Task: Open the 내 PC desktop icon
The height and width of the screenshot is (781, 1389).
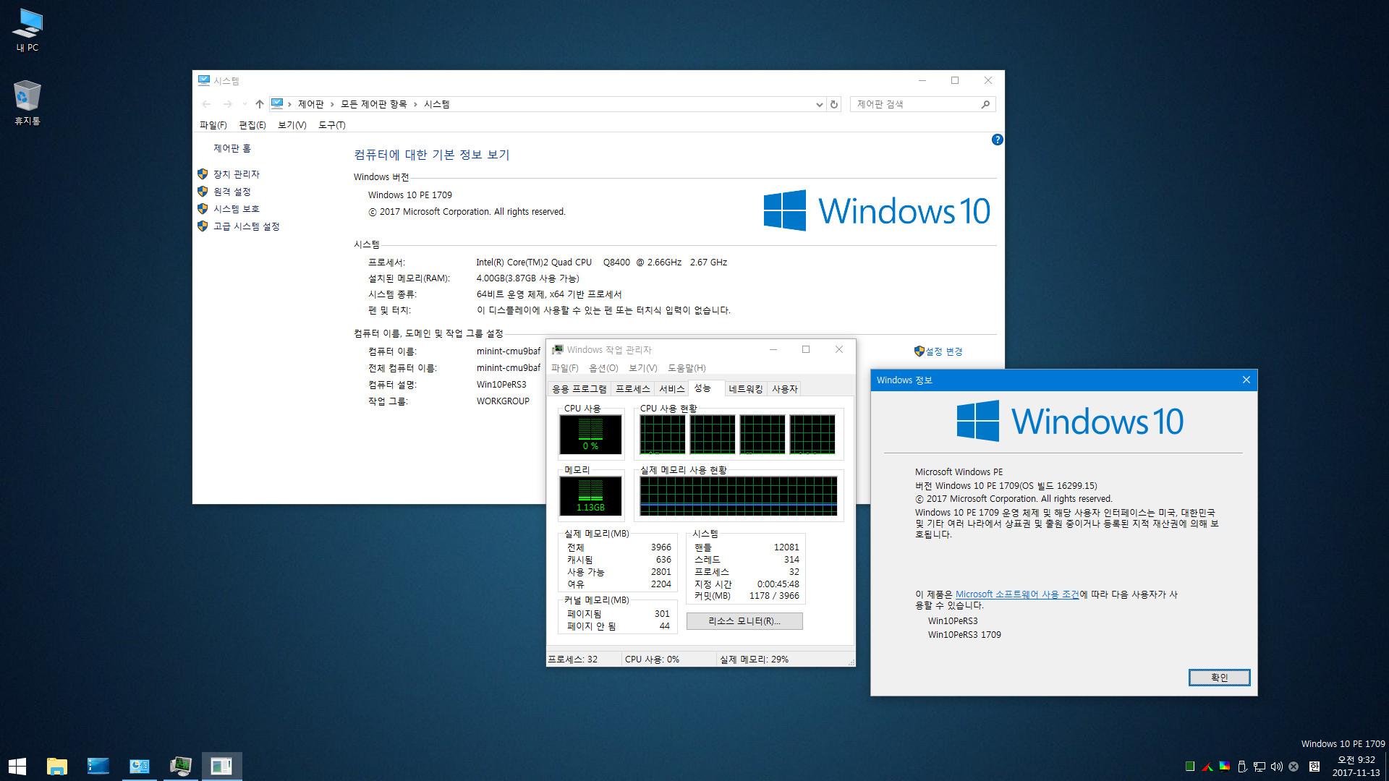Action: tap(27, 30)
